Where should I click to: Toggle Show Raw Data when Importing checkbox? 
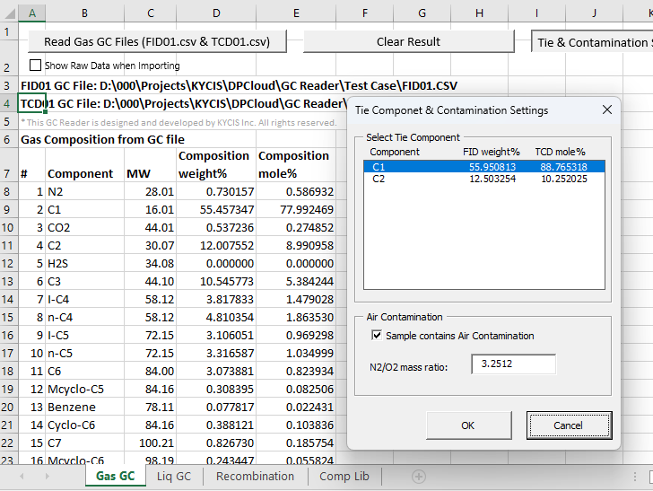tap(35, 66)
